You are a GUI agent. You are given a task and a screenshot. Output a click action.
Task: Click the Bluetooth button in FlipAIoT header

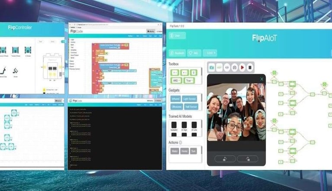pos(177,53)
